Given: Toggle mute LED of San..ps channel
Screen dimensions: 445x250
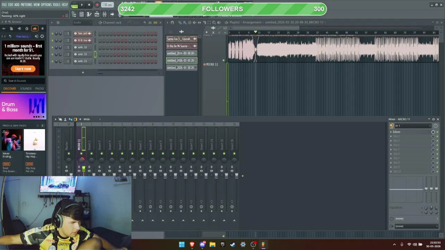Looking at the screenshot, I should pos(52,34).
